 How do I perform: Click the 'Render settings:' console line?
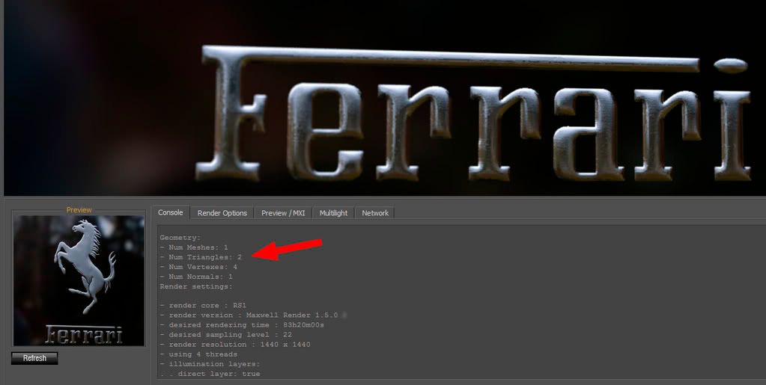196,286
